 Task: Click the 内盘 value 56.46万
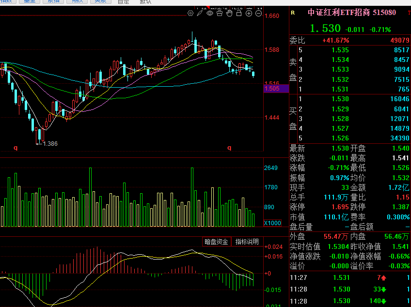(x=396, y=236)
